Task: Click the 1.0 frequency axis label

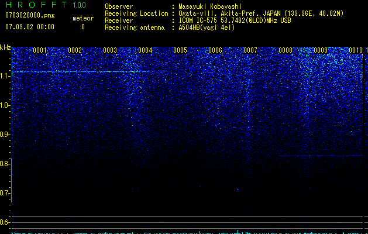Action: coord(4,105)
